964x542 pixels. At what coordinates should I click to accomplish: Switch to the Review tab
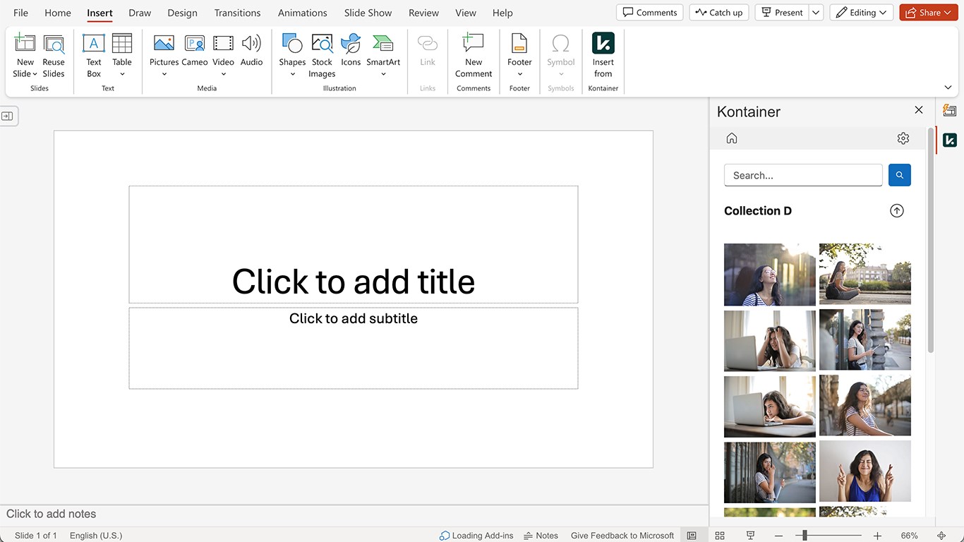click(423, 13)
